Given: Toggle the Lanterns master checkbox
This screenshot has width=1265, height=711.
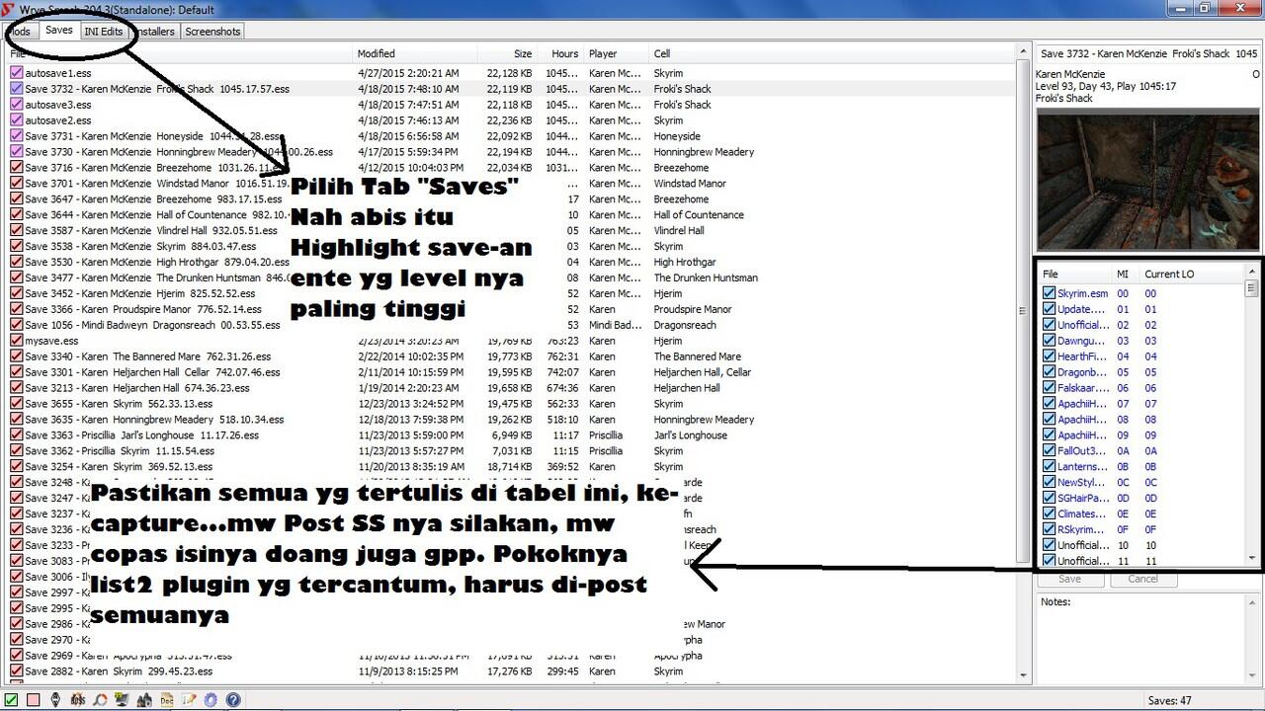Looking at the screenshot, I should [1049, 466].
